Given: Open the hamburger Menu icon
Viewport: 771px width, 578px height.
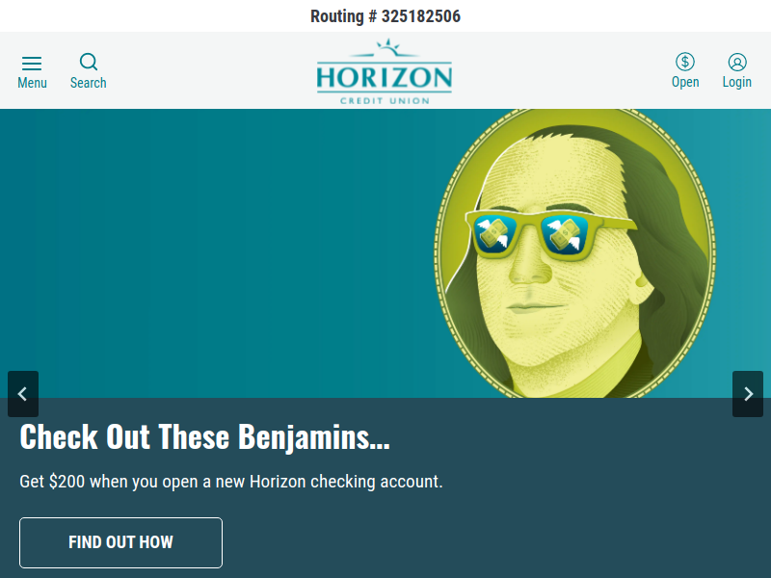Looking at the screenshot, I should [x=32, y=64].
